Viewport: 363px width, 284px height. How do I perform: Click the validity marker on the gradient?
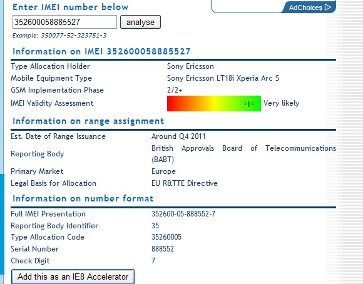point(249,104)
